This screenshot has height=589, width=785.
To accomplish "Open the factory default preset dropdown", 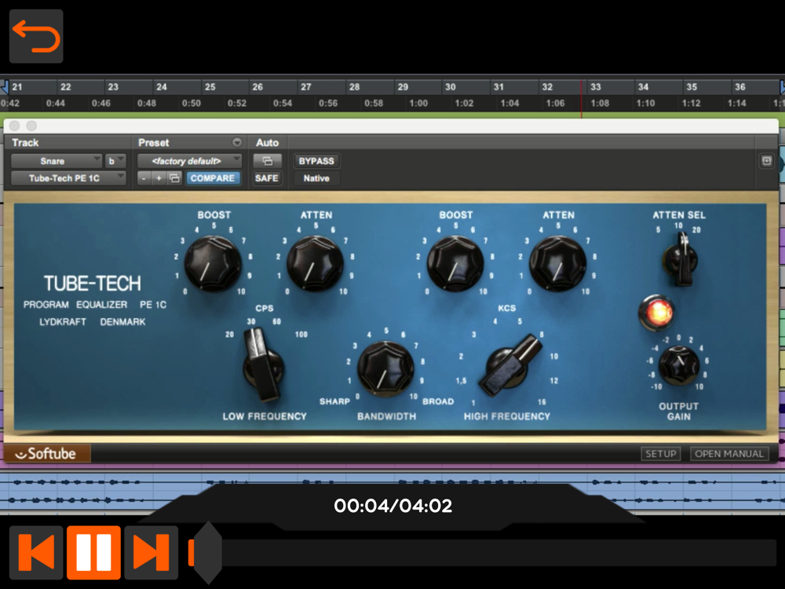I will point(189,161).
